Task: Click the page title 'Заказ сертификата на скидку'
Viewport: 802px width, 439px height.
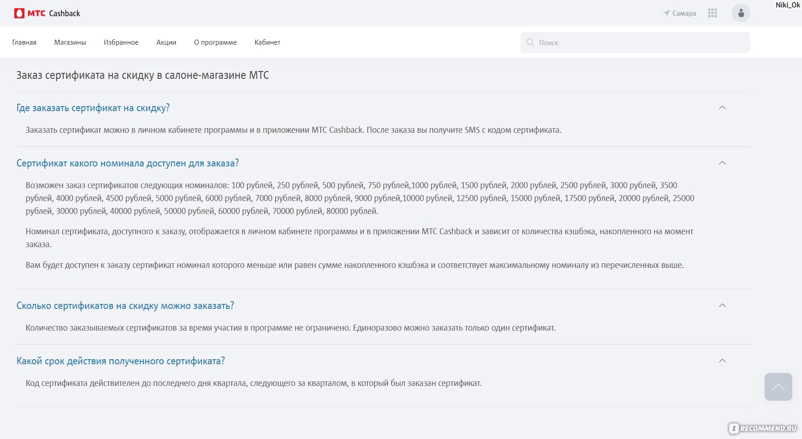Action: pos(143,75)
